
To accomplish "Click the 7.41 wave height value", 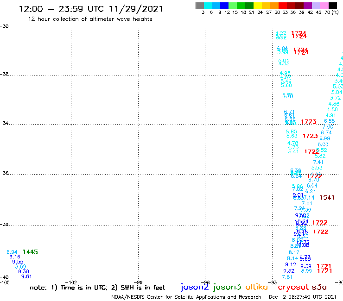I will pyautogui.click(x=318, y=162).
